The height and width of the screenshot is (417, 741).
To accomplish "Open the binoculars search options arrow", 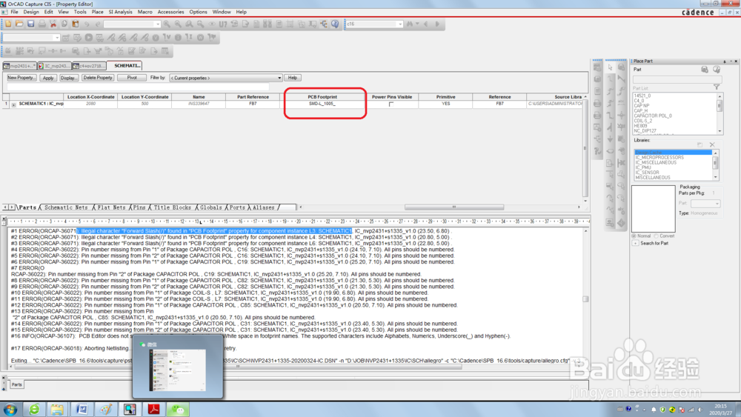I will tap(416, 24).
